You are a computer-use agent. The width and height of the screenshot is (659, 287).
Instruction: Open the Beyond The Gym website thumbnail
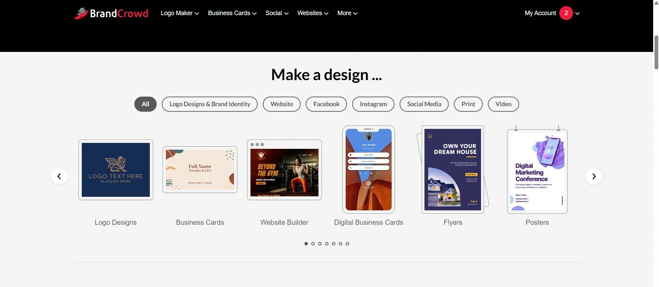[x=284, y=170]
